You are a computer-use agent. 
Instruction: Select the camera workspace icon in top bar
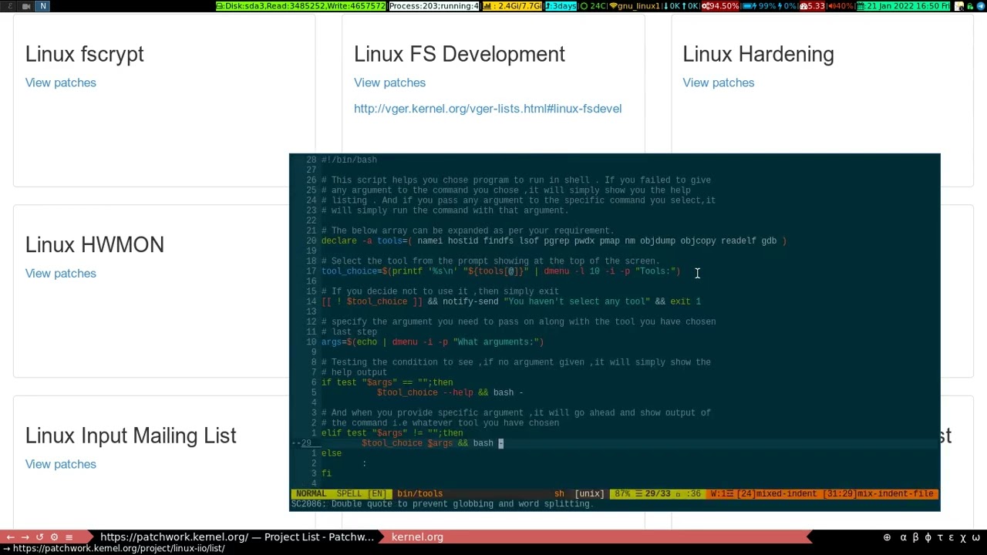26,6
